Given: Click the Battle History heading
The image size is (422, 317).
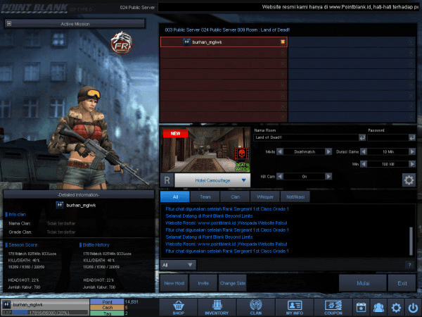Looking at the screenshot, I should pyautogui.click(x=96, y=244).
